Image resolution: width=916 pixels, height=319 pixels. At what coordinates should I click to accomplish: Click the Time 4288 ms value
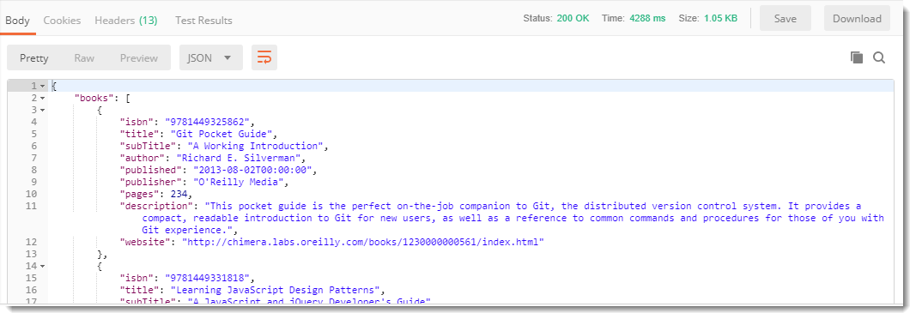coord(647,18)
